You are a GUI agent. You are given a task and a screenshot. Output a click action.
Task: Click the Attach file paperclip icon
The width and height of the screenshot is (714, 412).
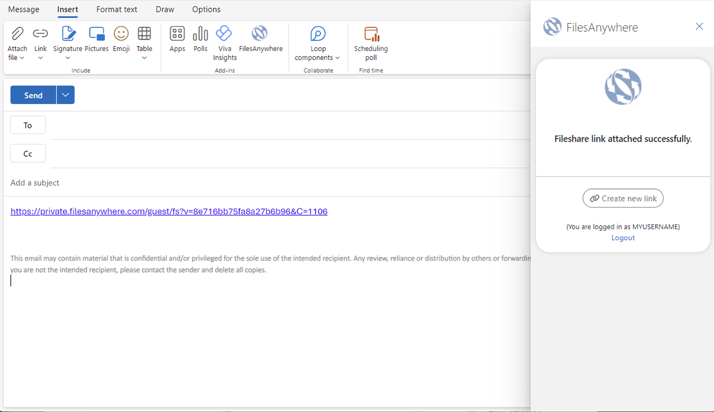coord(17,34)
